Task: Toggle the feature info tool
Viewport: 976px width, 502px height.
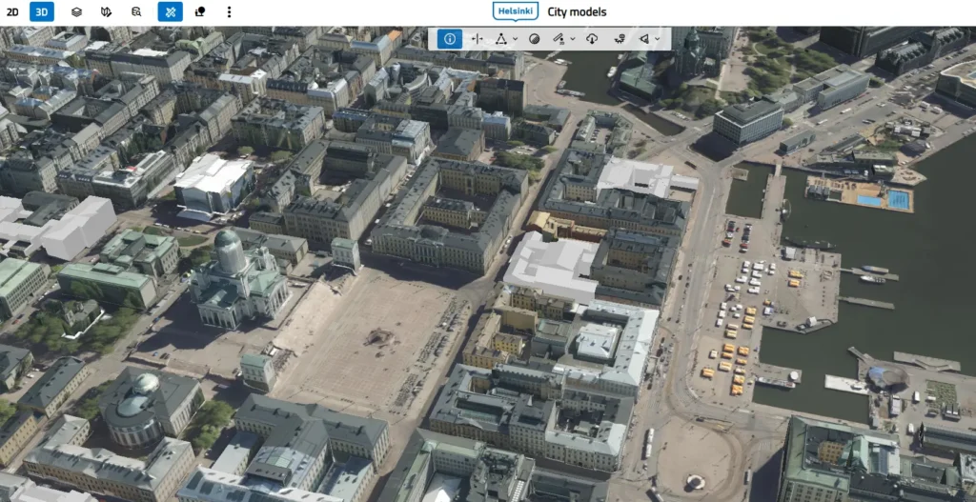Action: 450,38
